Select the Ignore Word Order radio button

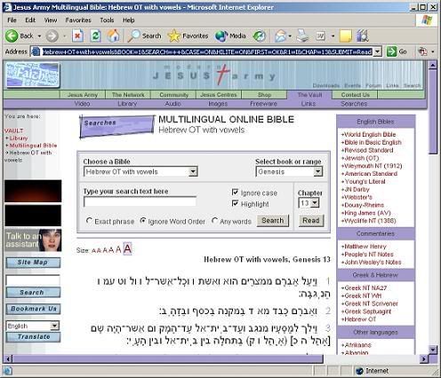(x=143, y=221)
